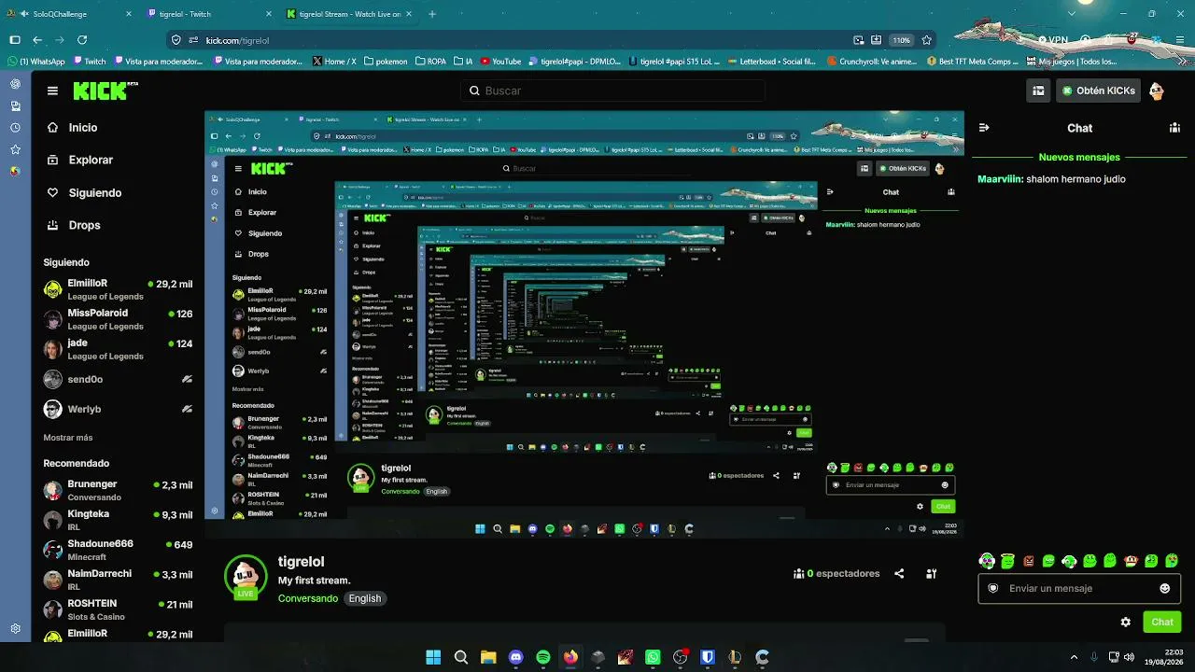
Task: Open chat settings gear
Action: 1126,622
